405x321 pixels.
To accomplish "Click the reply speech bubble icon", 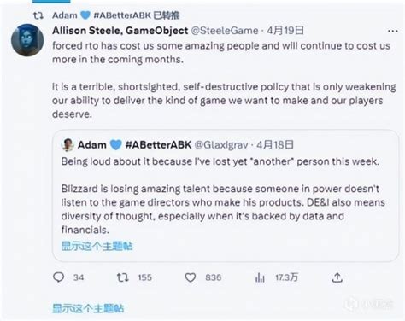I will 59,277.
